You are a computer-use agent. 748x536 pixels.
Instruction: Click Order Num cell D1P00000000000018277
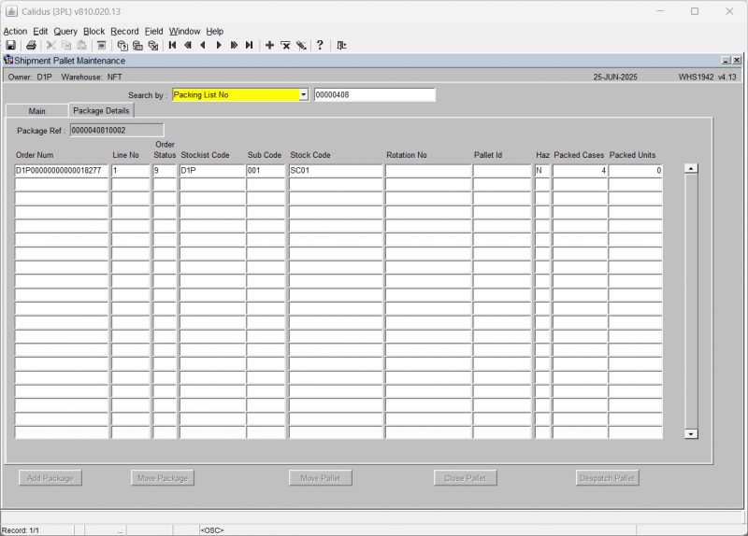[x=62, y=171]
